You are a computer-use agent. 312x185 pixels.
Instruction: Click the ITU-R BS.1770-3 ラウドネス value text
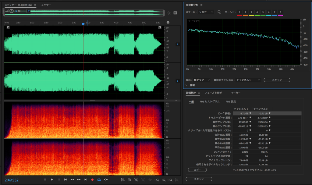point(254,170)
